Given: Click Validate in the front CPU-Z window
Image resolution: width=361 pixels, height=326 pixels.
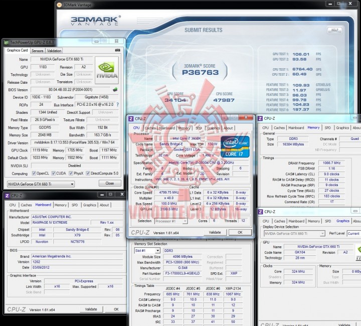Looking at the screenshot, I should pos(215,233).
